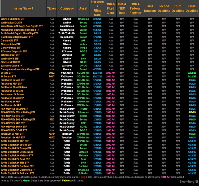Click the Tuttle Capital 2X Melania ETF name
Viewport: 199px width, 186px height.
click(x=17, y=155)
